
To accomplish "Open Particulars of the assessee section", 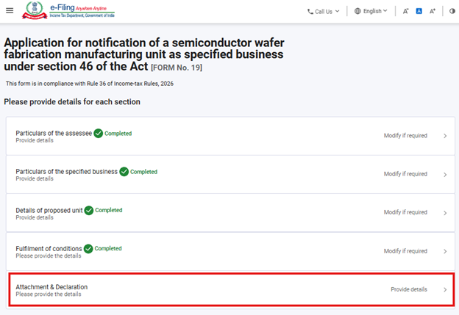I will tap(54, 134).
